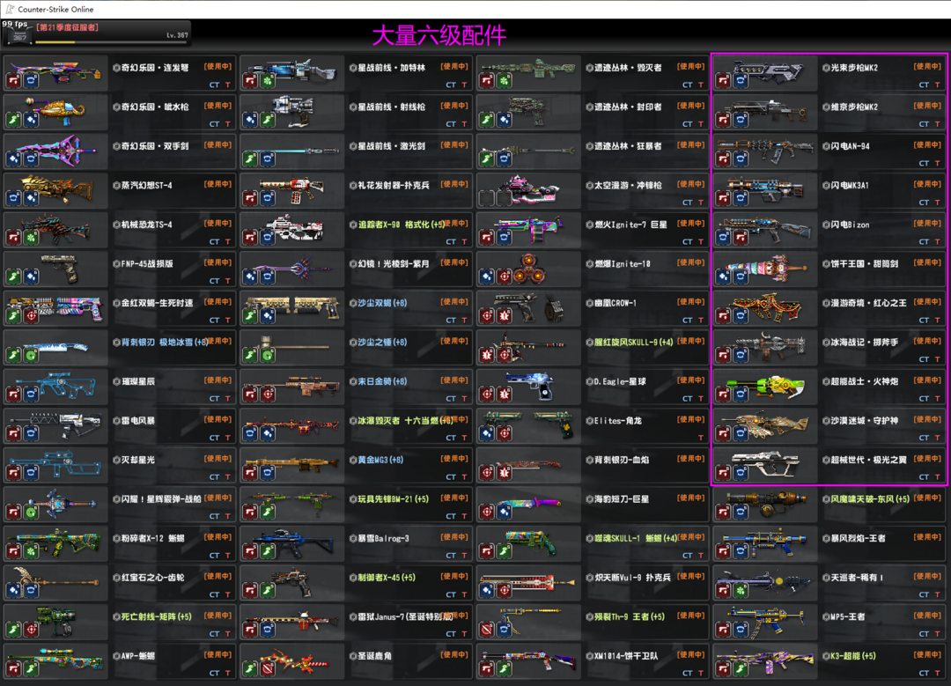Select the red target attachment under 金红双蝎-生死时速
Viewport: 951px width, 686px height.
pyautogui.click(x=31, y=316)
